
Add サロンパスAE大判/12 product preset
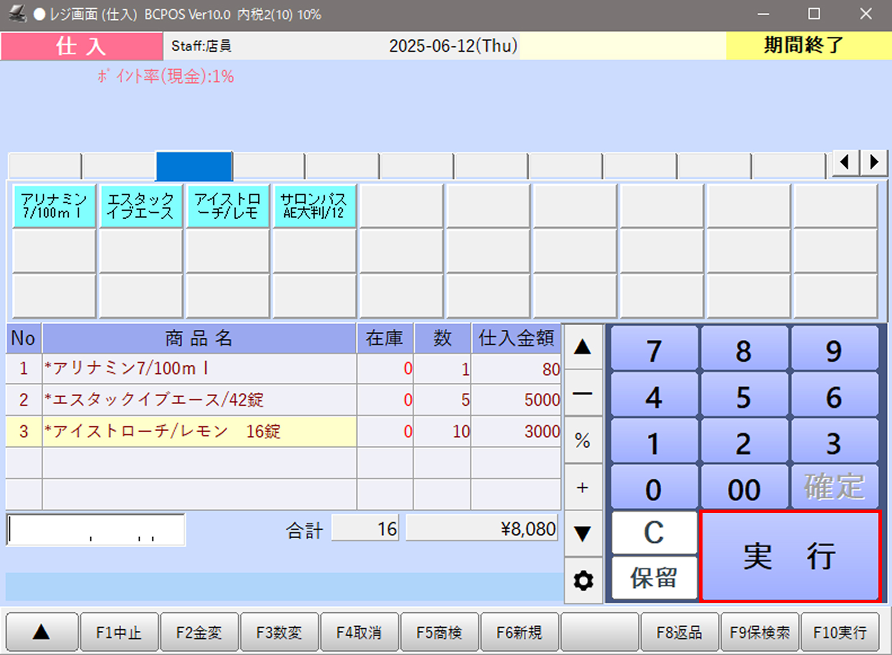tap(314, 206)
